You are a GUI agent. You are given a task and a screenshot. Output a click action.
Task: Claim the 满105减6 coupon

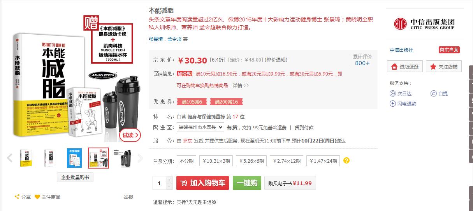coord(192,102)
